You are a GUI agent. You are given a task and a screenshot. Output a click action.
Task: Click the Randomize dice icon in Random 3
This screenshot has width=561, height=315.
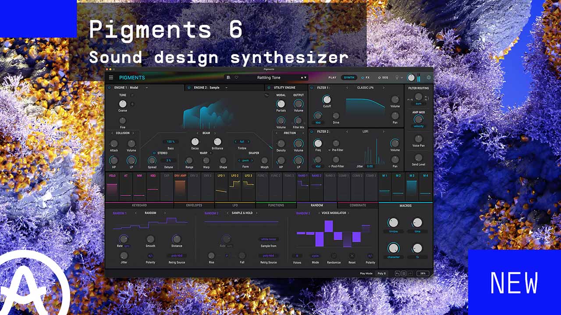tap(334, 256)
